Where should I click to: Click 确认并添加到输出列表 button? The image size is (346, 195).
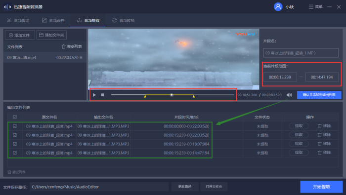click(319, 95)
